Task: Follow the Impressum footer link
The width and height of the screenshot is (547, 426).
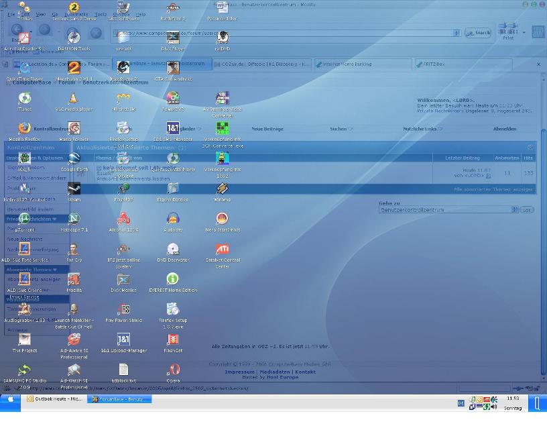Action: coord(240,372)
